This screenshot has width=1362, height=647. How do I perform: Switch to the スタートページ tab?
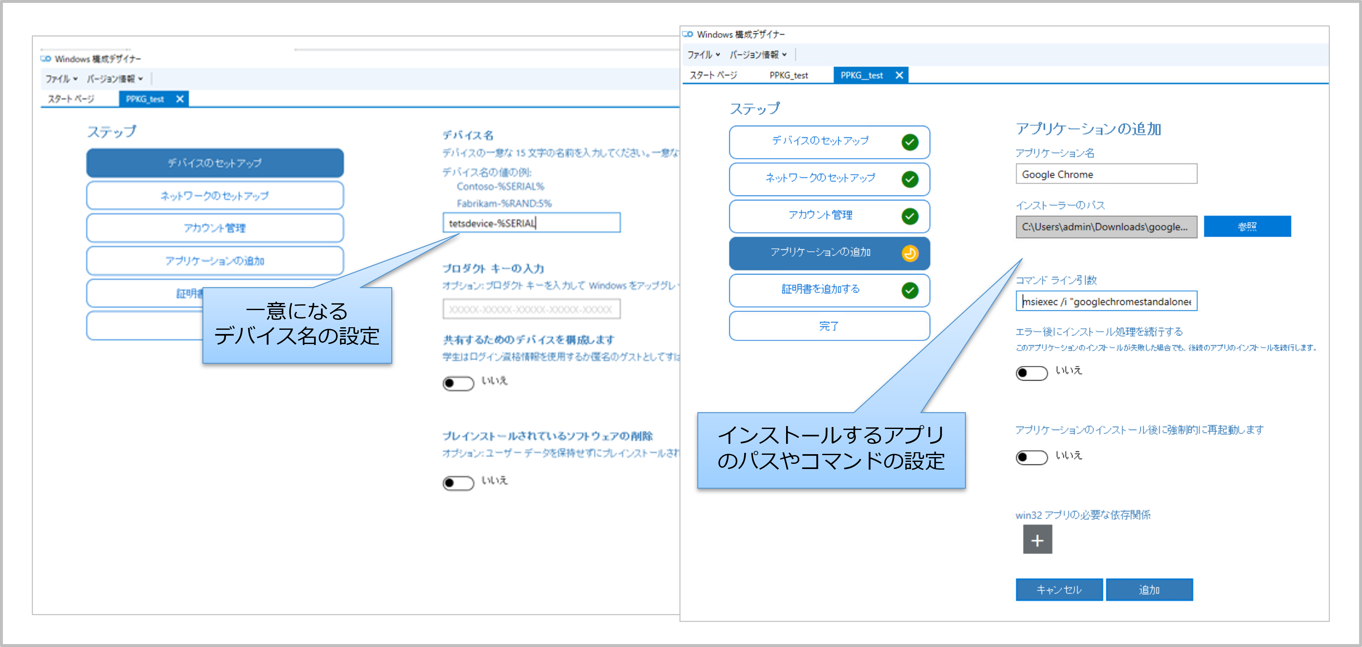(x=714, y=75)
